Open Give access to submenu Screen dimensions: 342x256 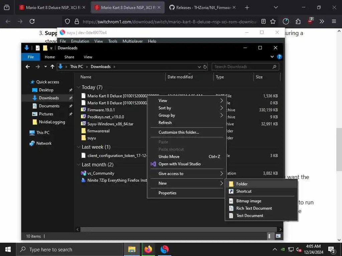(x=187, y=173)
